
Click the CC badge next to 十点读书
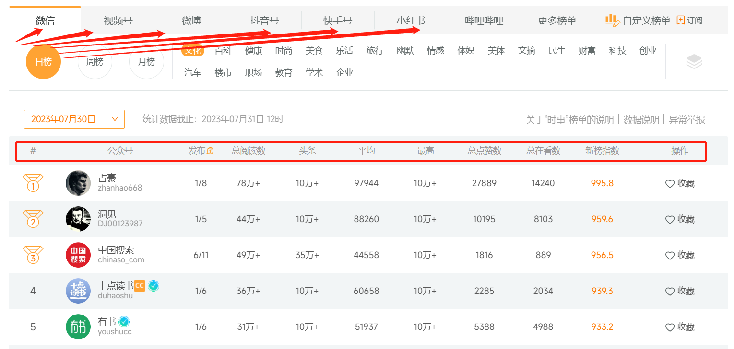(139, 286)
